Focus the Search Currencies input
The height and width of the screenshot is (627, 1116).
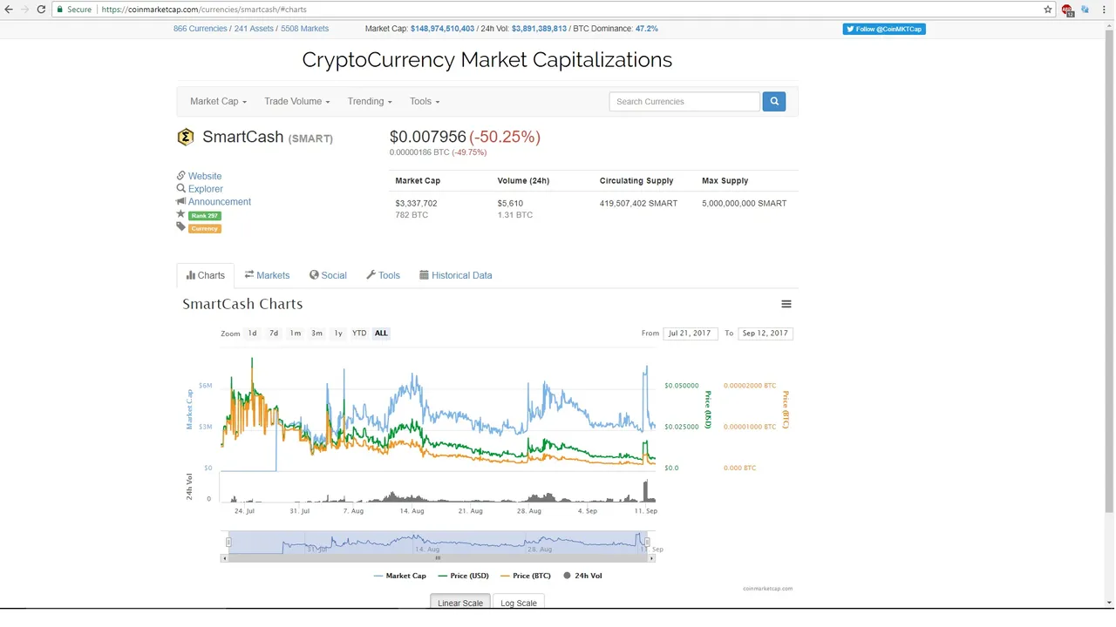[x=684, y=101]
